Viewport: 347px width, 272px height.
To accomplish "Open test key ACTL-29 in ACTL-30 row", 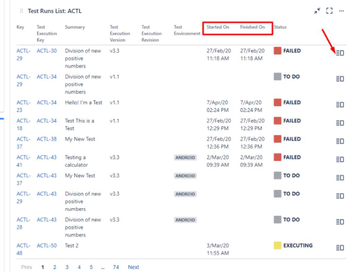I will pos(24,54).
